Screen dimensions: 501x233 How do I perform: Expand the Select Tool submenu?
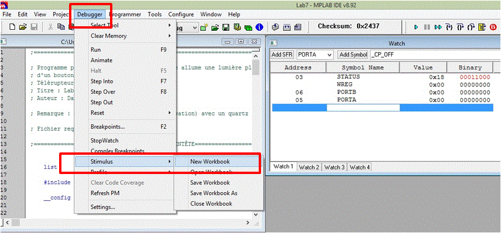point(126,25)
